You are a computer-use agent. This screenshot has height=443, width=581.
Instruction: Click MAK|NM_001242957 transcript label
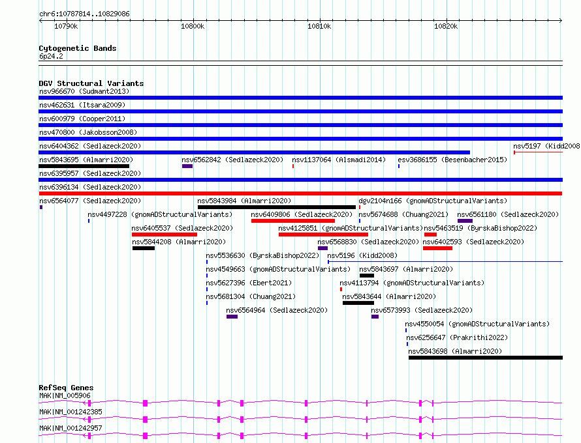pyautogui.click(x=71, y=428)
